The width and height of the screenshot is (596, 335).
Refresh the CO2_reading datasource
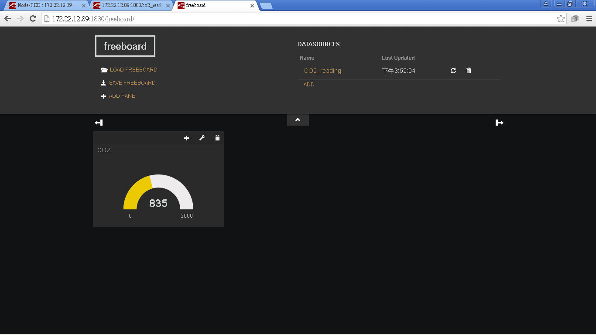pos(453,71)
